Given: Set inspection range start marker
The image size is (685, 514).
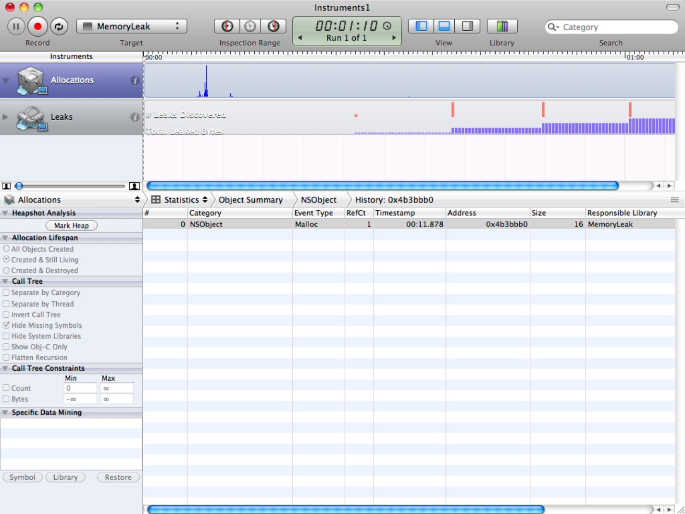Looking at the screenshot, I should [227, 26].
